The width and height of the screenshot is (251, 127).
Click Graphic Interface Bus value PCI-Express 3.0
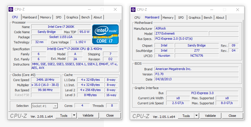pos(202,93)
